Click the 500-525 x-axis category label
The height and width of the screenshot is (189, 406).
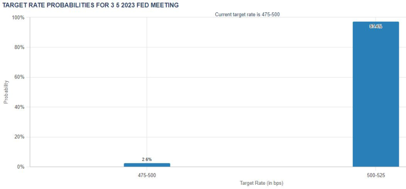coord(376,175)
